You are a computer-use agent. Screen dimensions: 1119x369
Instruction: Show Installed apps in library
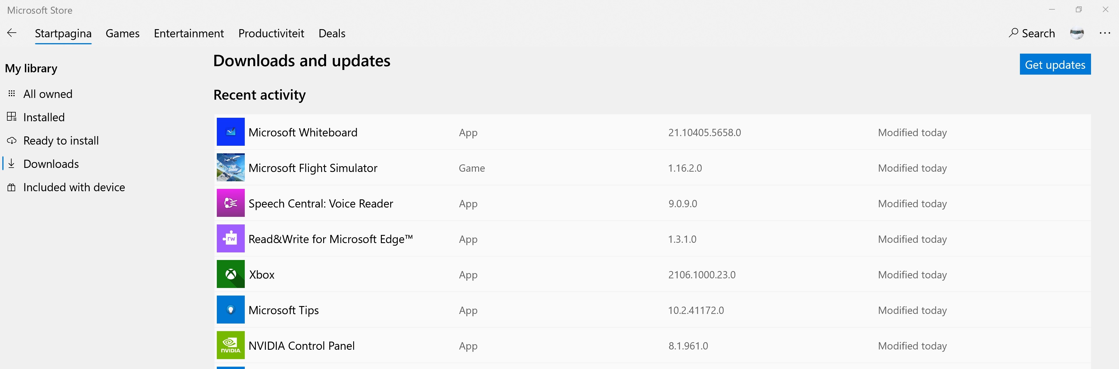pyautogui.click(x=44, y=117)
